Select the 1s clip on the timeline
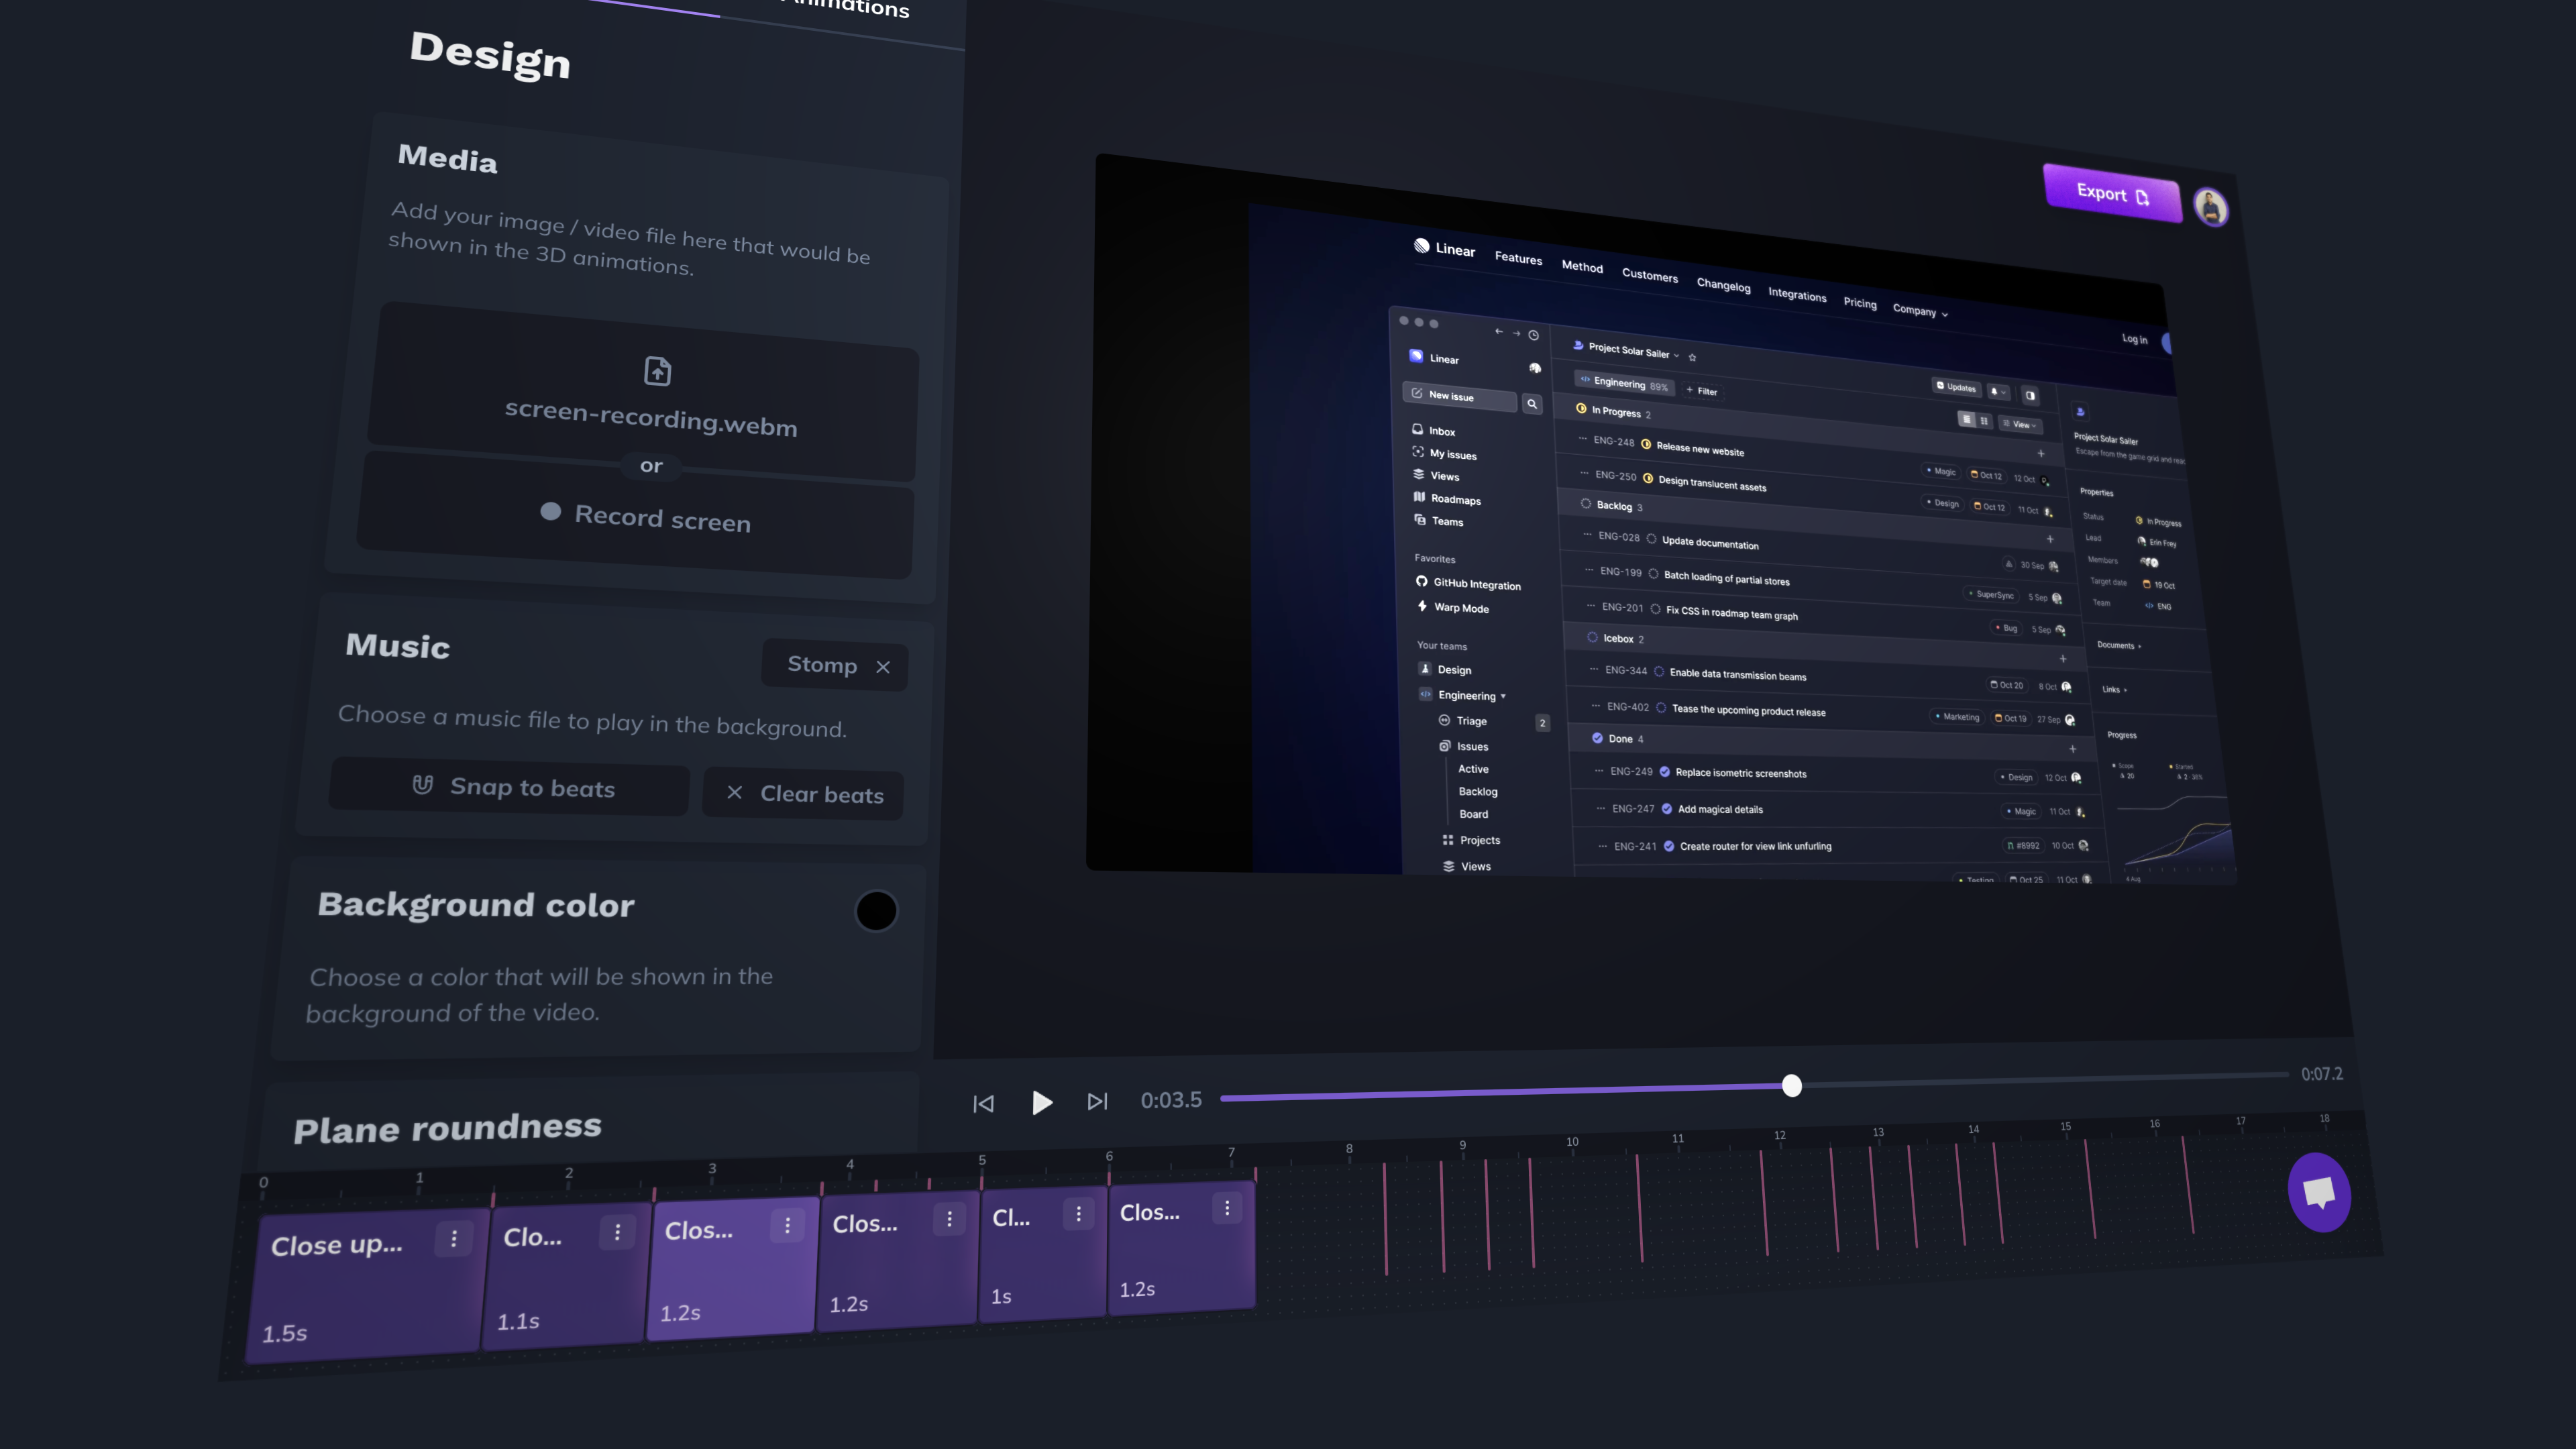This screenshot has width=2576, height=1449. click(1044, 1254)
